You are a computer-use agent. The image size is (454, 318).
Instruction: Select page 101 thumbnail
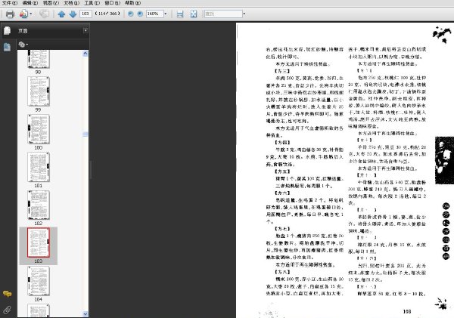click(39, 167)
